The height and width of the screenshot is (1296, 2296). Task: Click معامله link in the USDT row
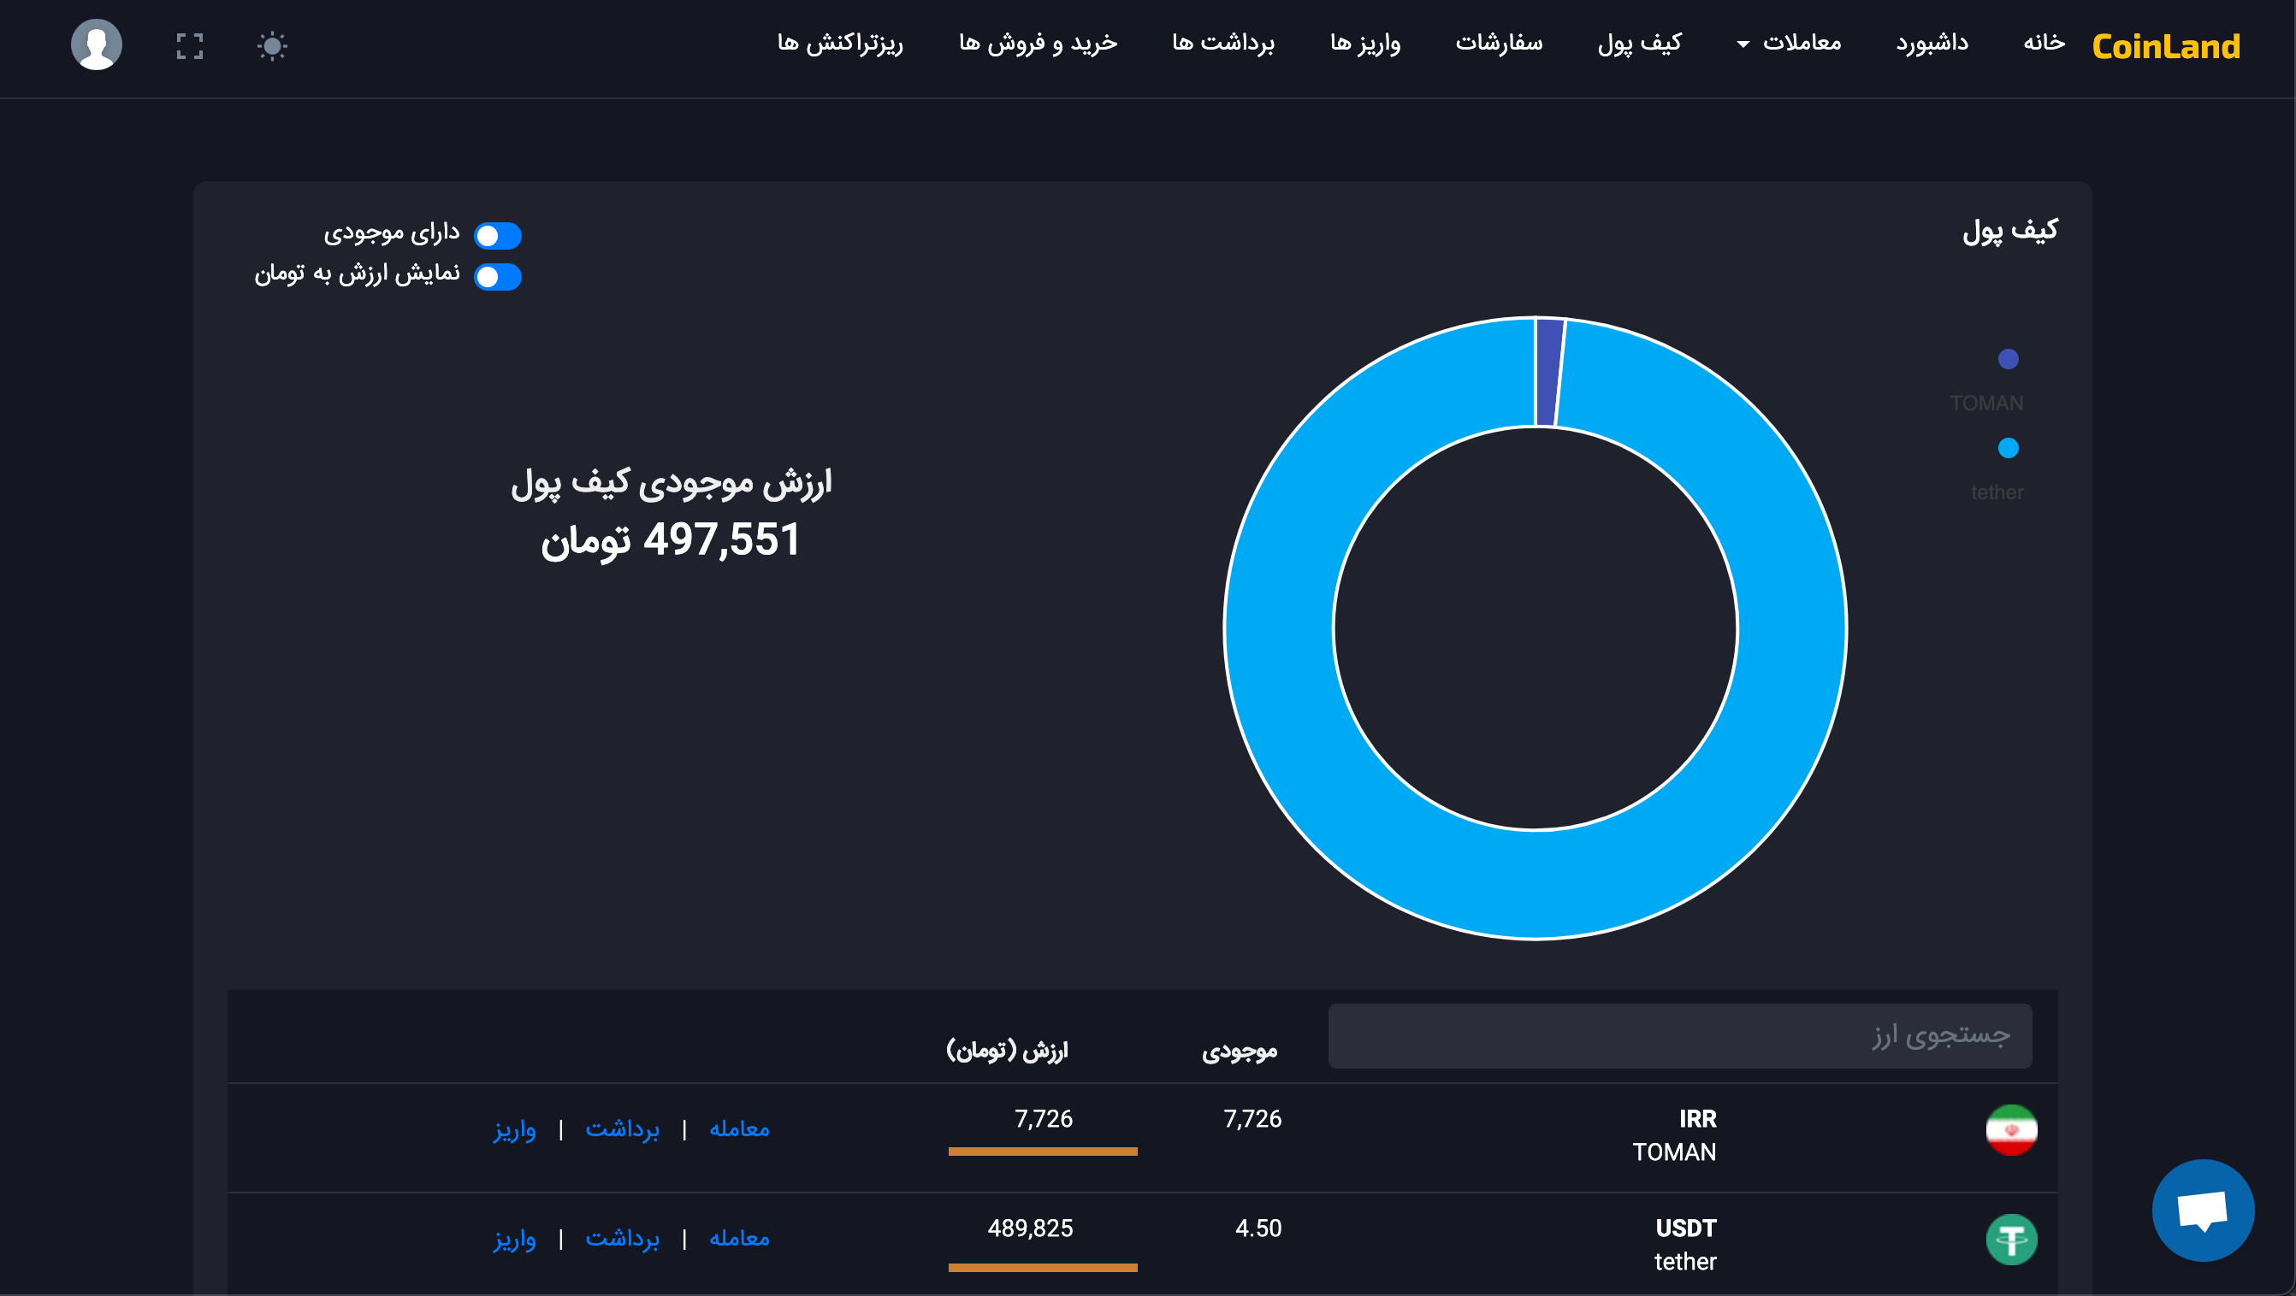point(739,1239)
